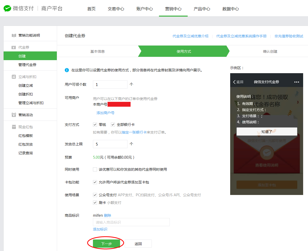Click the 返回 button at the form bottom
The width and height of the screenshot is (308, 251).
138,244
